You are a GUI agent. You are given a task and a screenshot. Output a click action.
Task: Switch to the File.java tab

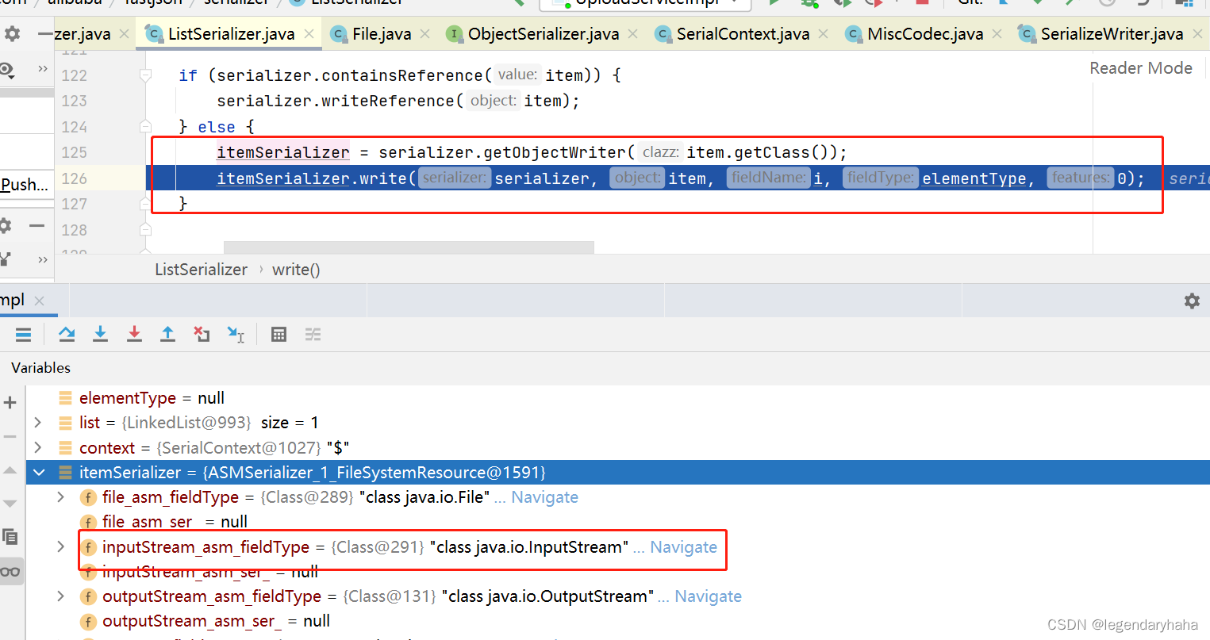pyautogui.click(x=382, y=34)
